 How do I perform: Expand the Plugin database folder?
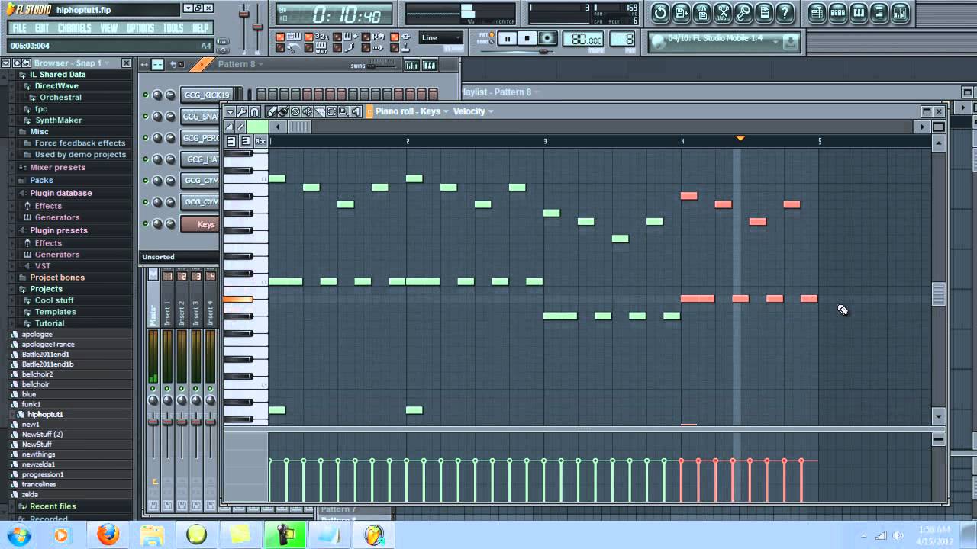[x=60, y=193]
